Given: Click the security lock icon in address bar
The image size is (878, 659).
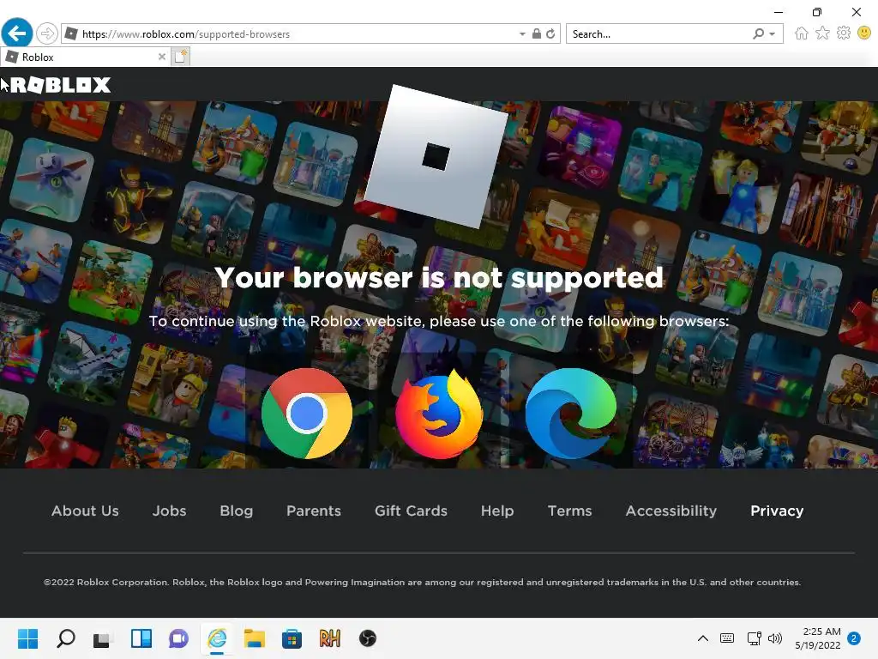Looking at the screenshot, I should pyautogui.click(x=537, y=33).
